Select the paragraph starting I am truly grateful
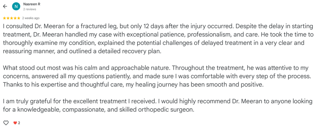The width and height of the screenshot is (320, 126). tap(158, 105)
